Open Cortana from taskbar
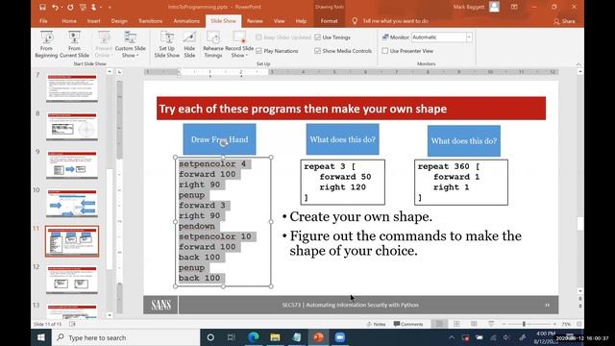 click(210, 337)
